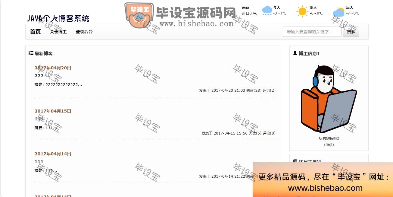Click today's snowy cloud weather icon
The height and width of the screenshot is (197, 393).
coord(267,11)
